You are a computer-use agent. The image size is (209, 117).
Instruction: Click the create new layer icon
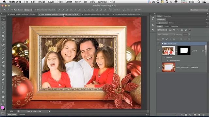click(x=199, y=115)
